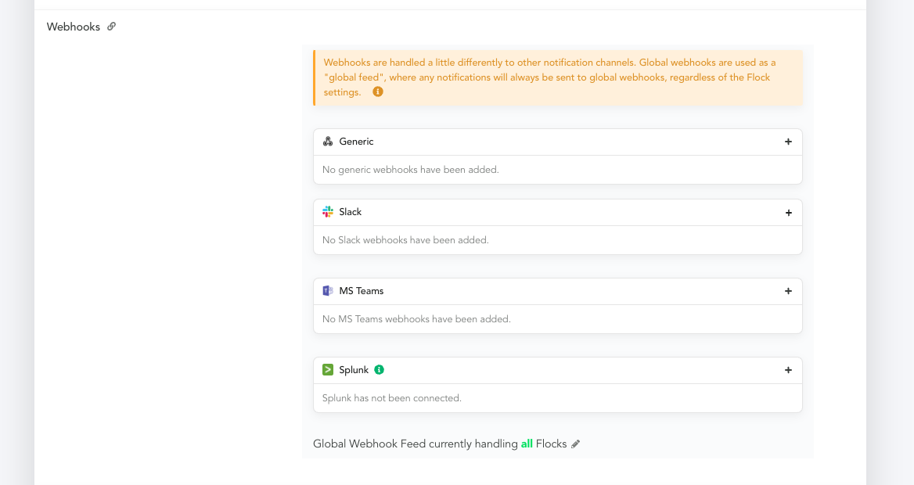Click 'No generic webhooks have been added.' text
This screenshot has height=485, width=914.
coord(410,170)
